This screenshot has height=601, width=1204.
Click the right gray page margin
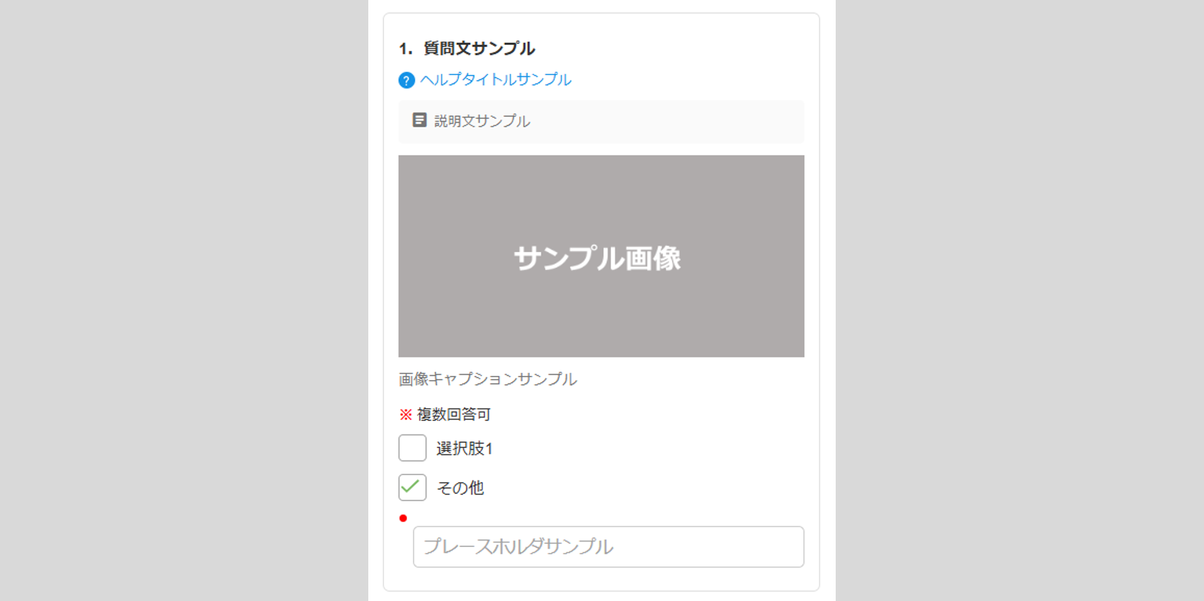pyautogui.click(x=1021, y=300)
